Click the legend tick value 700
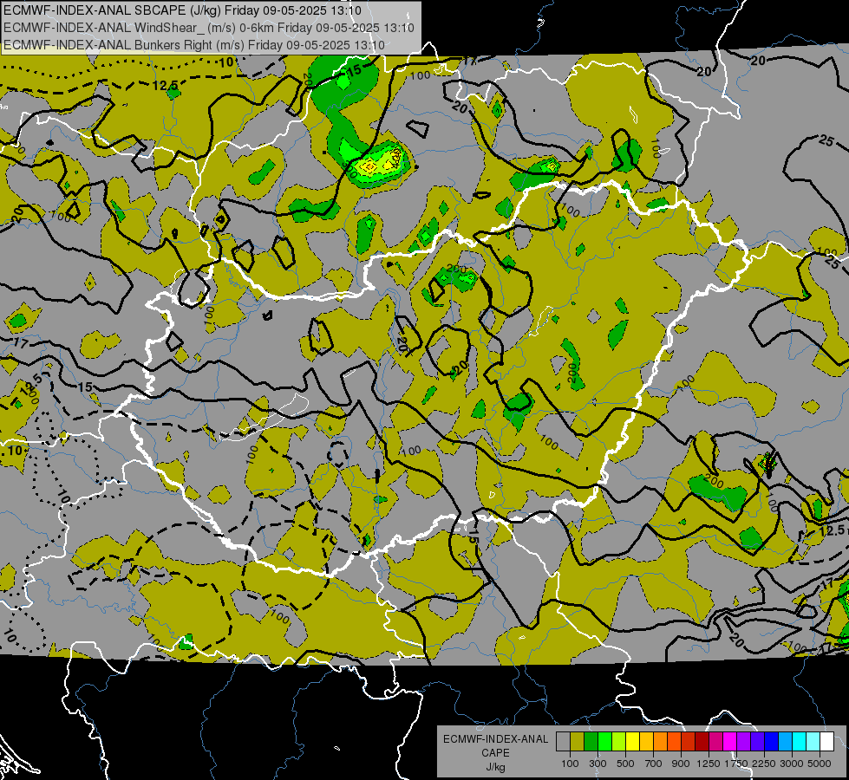Viewport: 849px width, 780px height. (x=654, y=764)
